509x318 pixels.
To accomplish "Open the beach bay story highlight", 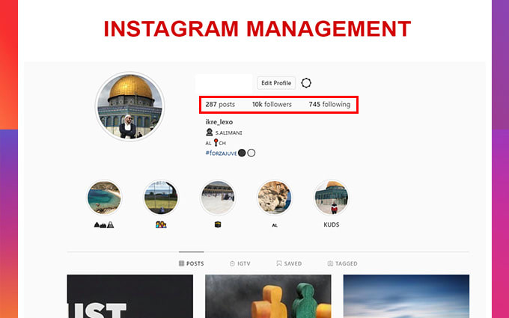I will tap(104, 198).
